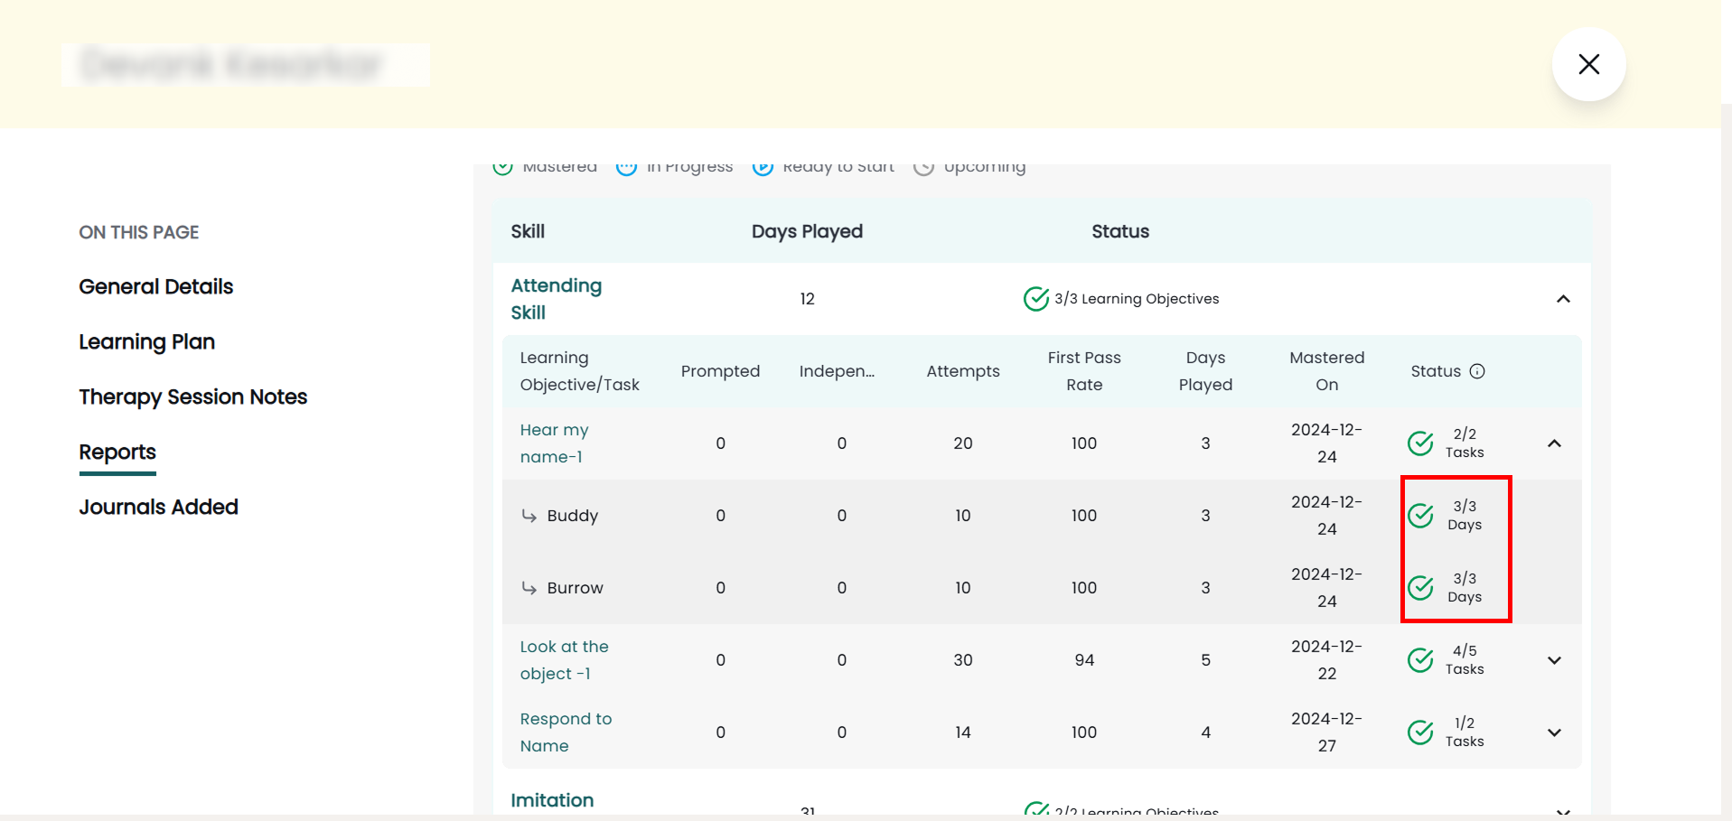Click attempts value 30
Image resolution: width=1732 pixels, height=821 pixels.
tap(963, 660)
